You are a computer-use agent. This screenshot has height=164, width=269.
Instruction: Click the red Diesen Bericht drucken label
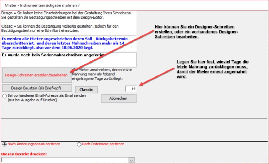[x=24, y=154]
